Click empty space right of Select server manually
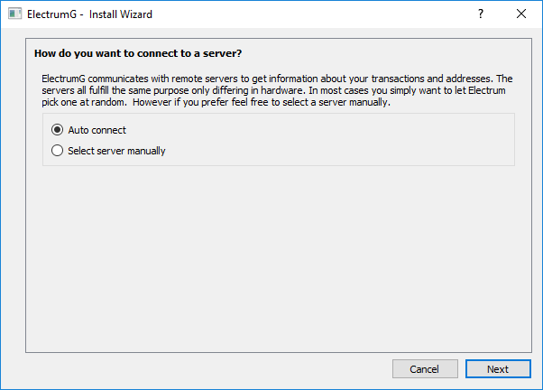Image resolution: width=543 pixels, height=390 pixels. [343, 151]
